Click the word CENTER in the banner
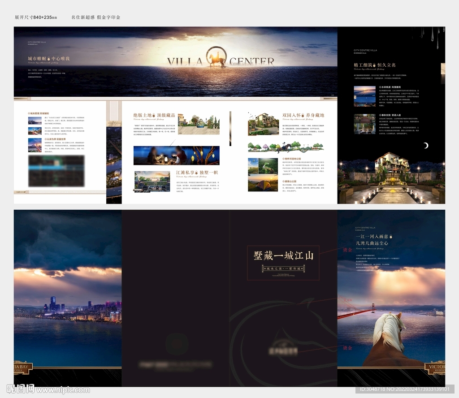Screen dimensions: 459x398 pos(252,62)
